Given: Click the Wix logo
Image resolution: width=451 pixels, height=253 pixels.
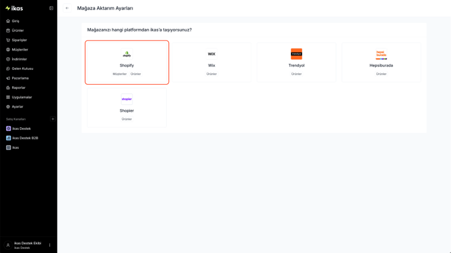Looking at the screenshot, I should pyautogui.click(x=211, y=54).
